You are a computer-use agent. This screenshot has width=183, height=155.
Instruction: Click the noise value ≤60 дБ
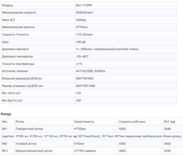[x=81, y=42]
